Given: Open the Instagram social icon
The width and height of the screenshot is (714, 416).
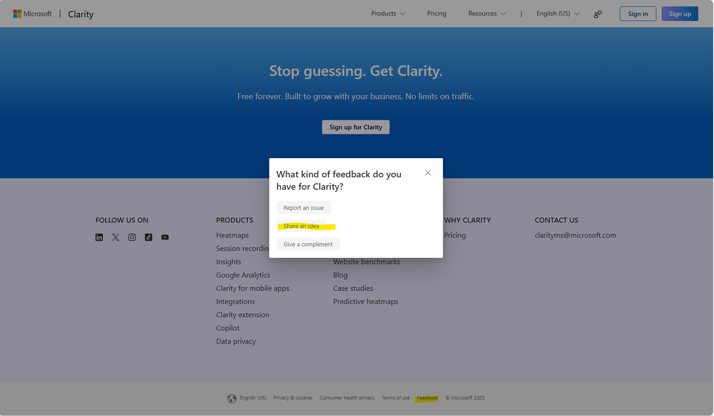Looking at the screenshot, I should pos(132,237).
